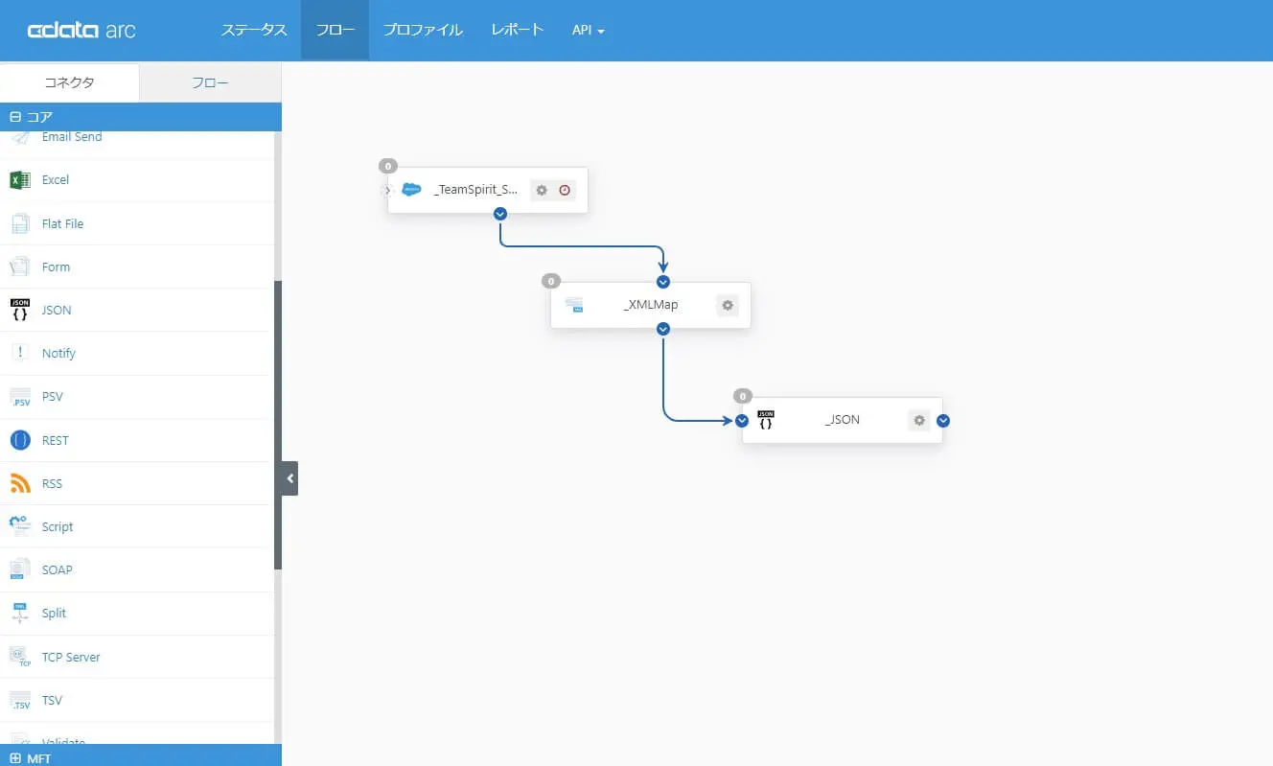Click the CData arc logo
1273x766 pixels.
(x=81, y=31)
